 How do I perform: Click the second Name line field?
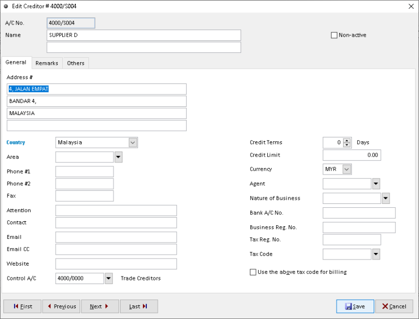tap(144, 47)
